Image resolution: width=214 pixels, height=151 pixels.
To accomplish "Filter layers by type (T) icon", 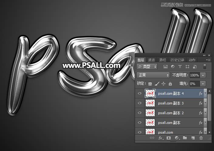I will coord(180,67).
